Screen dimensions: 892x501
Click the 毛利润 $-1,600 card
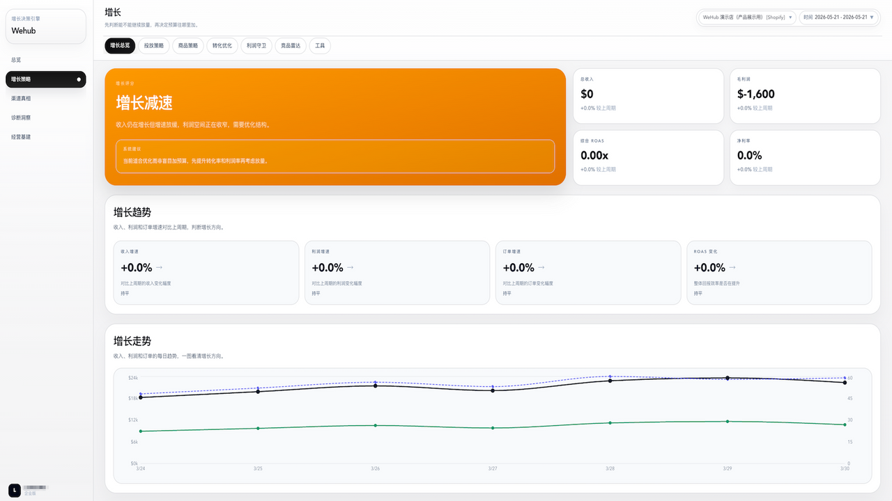pos(805,96)
